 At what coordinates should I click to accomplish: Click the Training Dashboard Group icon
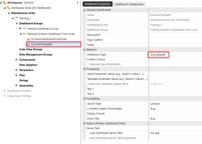(x=25, y=29)
